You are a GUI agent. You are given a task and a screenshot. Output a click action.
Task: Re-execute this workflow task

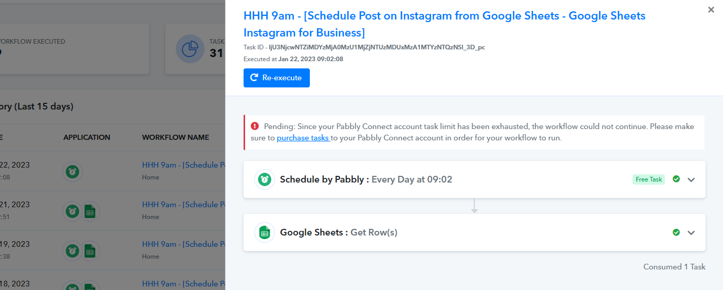(276, 78)
